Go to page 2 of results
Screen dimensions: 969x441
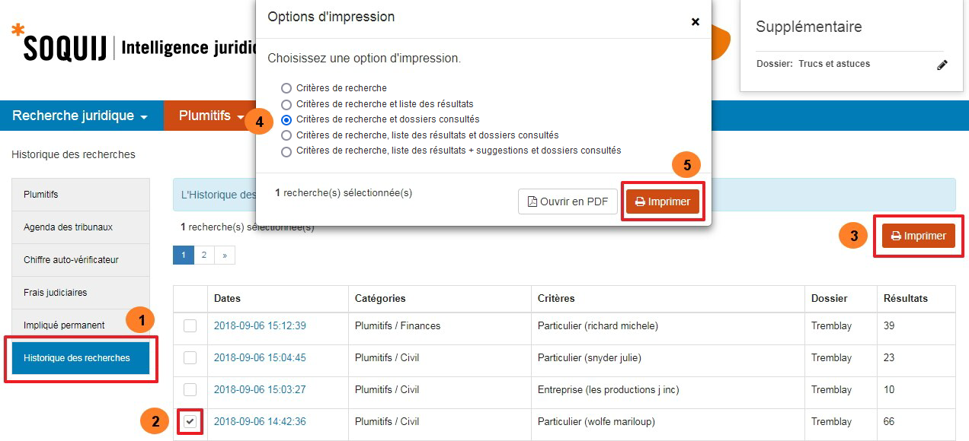point(204,255)
